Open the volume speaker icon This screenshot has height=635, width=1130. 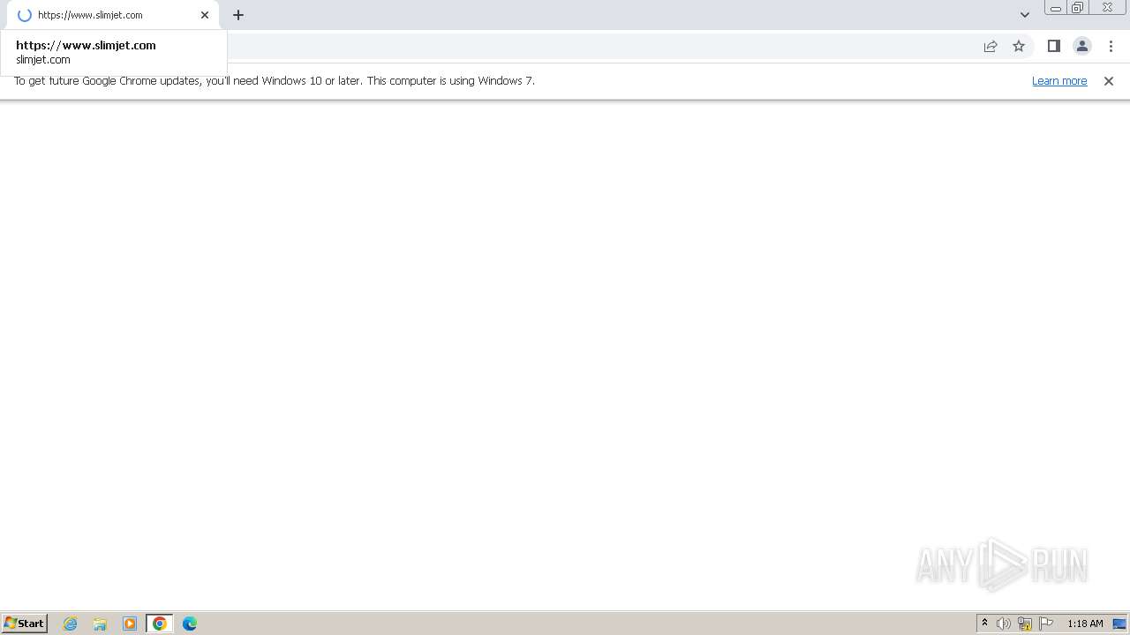click(1004, 624)
